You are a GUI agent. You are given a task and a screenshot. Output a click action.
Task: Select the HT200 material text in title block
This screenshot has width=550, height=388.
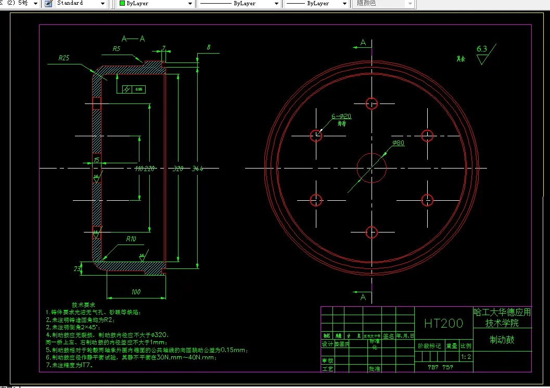tap(443, 323)
